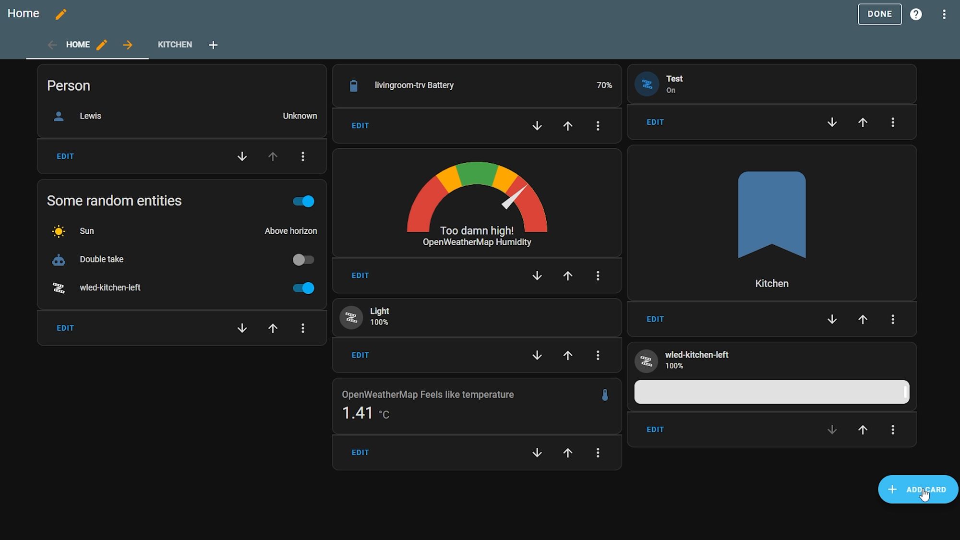The image size is (960, 540).
Task: Move Test card down
Action: click(832, 122)
